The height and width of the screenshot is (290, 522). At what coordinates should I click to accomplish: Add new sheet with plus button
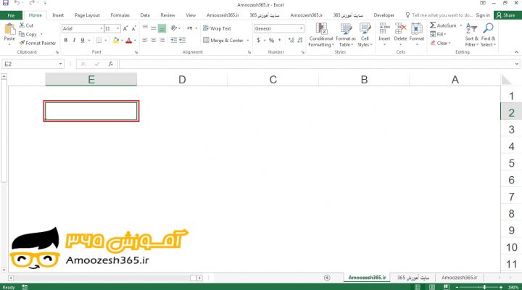click(x=327, y=278)
